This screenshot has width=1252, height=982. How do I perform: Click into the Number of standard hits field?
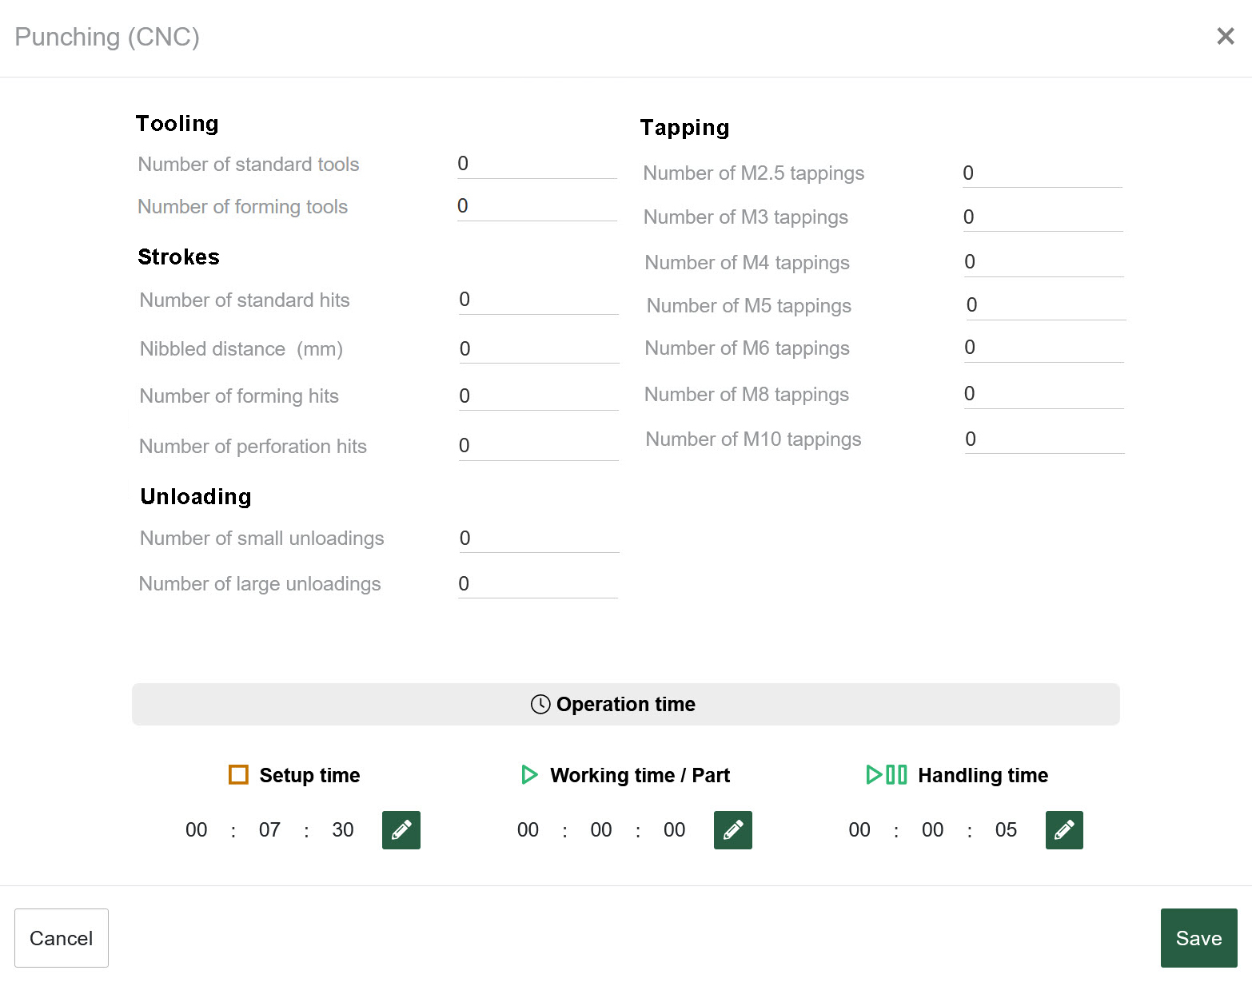538,300
